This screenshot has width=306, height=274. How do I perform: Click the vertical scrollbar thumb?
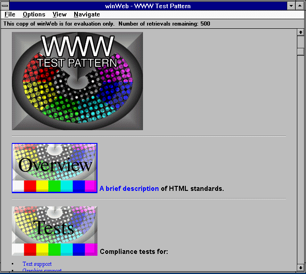(301, 51)
